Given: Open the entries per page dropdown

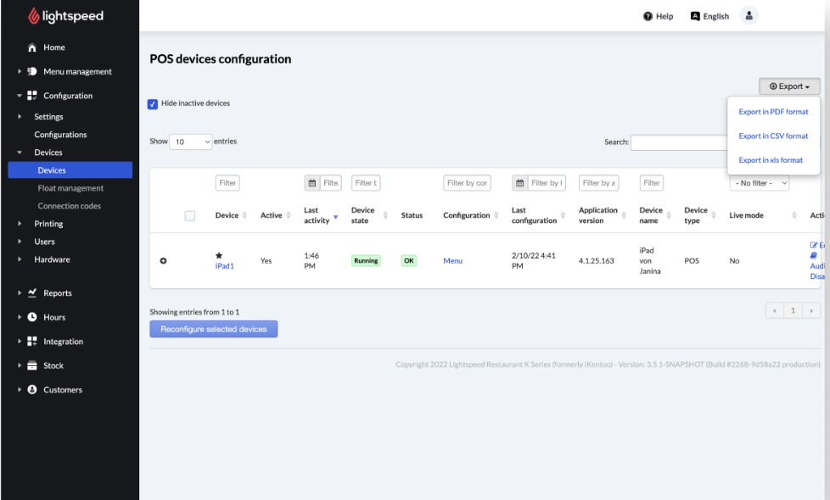Looking at the screenshot, I should click(x=191, y=142).
